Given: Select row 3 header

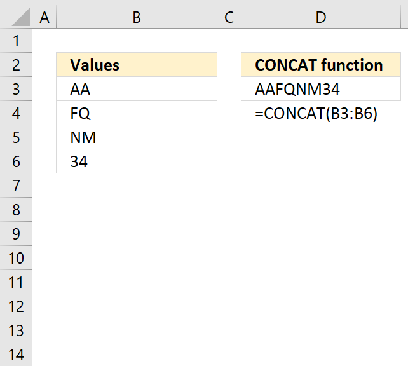Looking at the screenshot, I should pos(16,89).
